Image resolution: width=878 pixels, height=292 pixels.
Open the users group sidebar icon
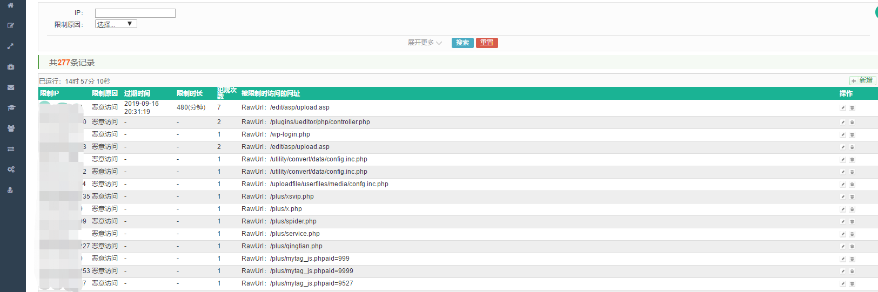coord(10,128)
